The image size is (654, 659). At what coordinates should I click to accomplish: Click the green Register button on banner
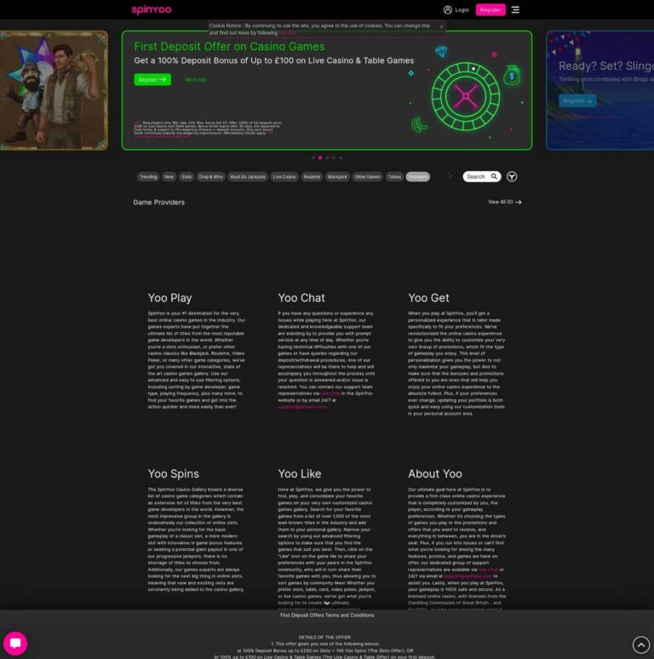coord(152,79)
